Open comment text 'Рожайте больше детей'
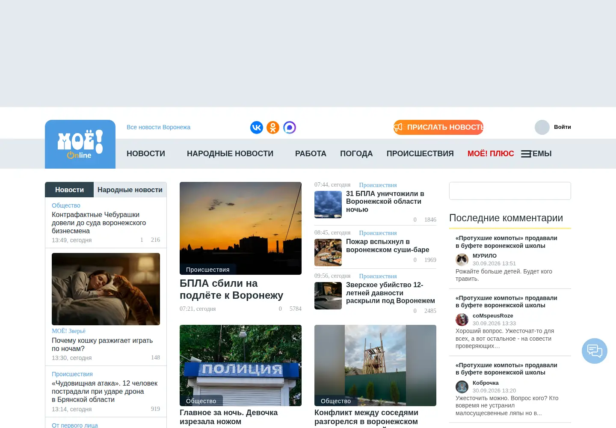The width and height of the screenshot is (616, 428). (x=504, y=275)
